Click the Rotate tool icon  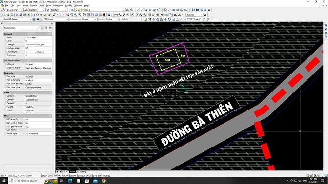coord(169,19)
